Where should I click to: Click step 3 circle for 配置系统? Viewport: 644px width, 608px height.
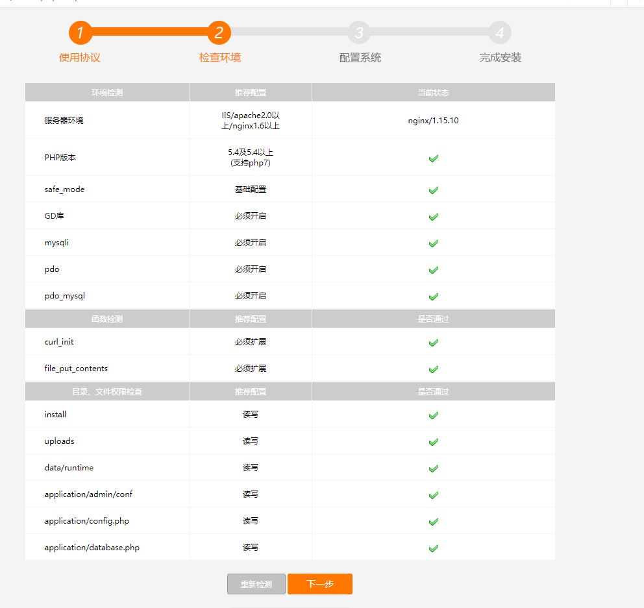point(360,32)
